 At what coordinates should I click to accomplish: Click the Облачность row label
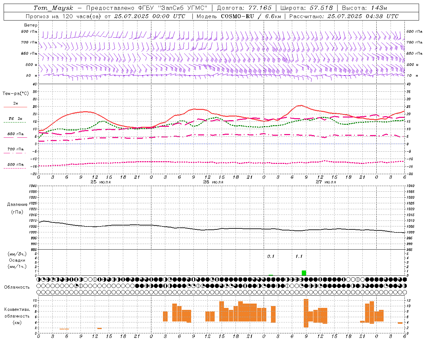click(17, 287)
